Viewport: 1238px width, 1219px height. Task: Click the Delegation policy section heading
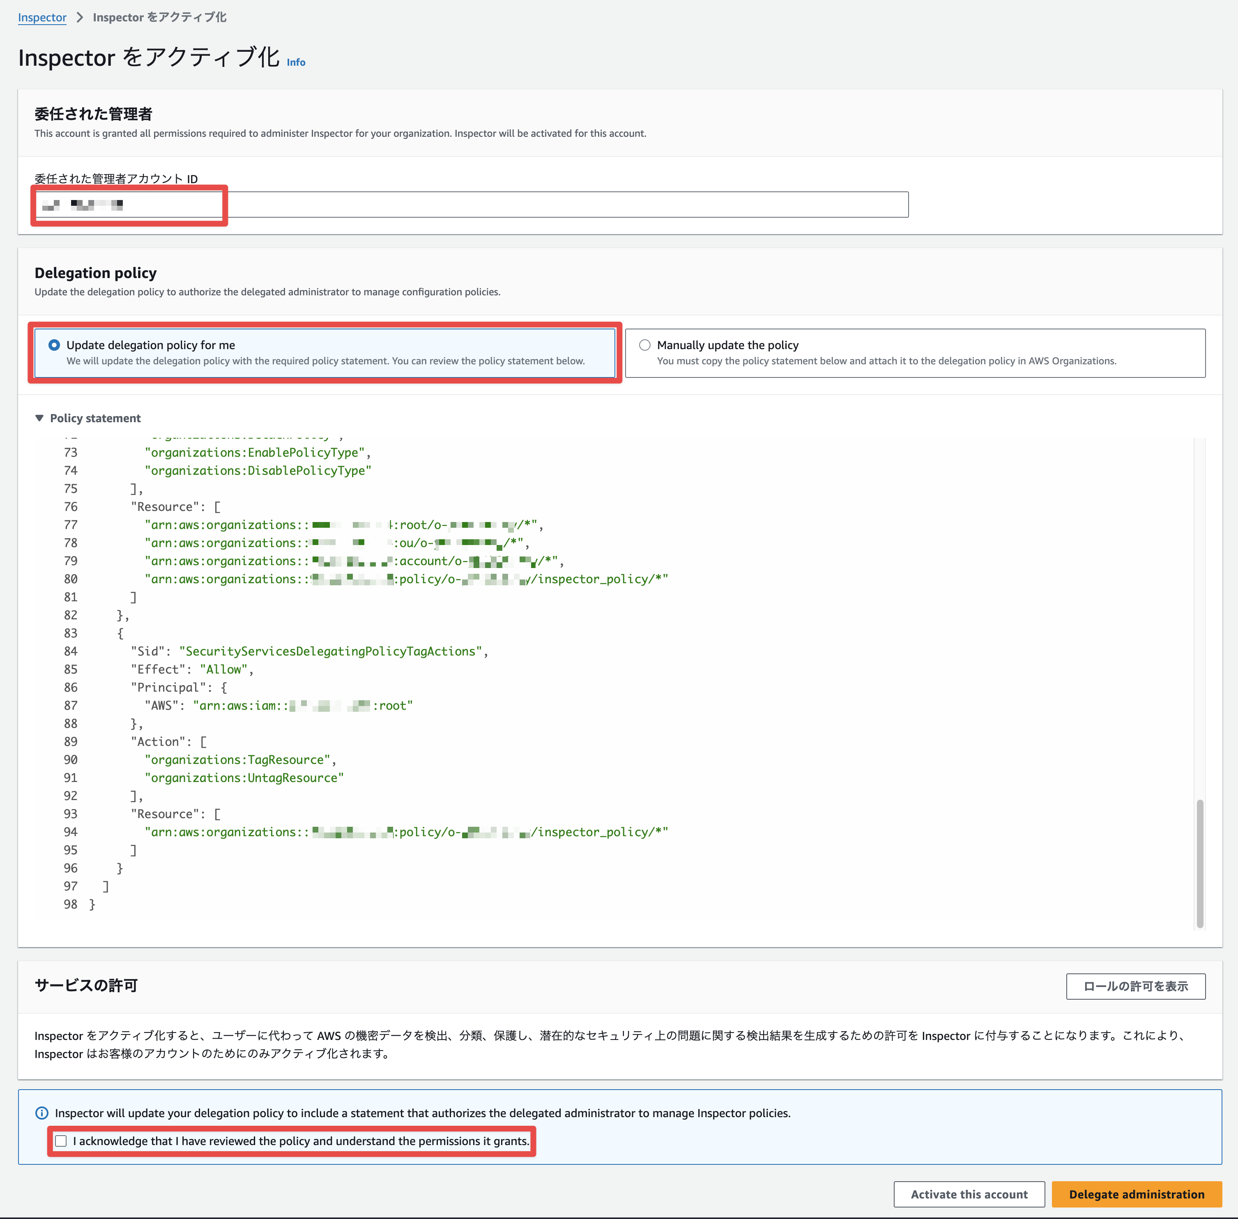click(x=95, y=273)
